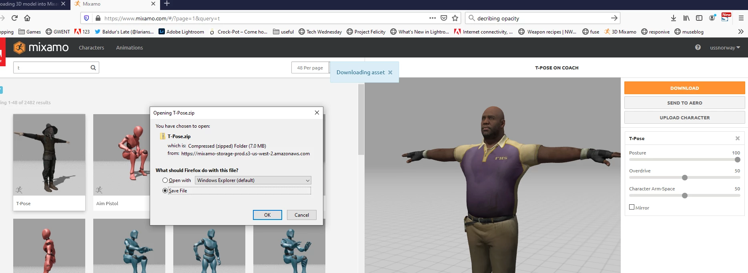
Task: Open the Firefox hamburger menu
Action: coord(741,18)
